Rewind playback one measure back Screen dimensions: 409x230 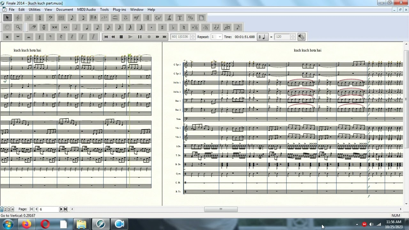click(x=113, y=37)
